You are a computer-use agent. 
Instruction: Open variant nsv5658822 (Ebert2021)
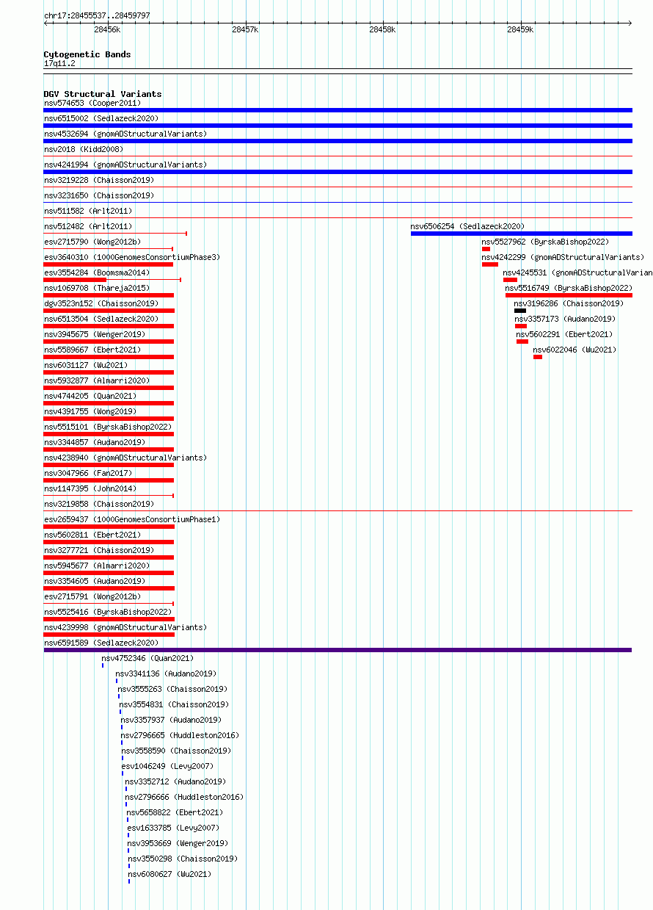[175, 812]
